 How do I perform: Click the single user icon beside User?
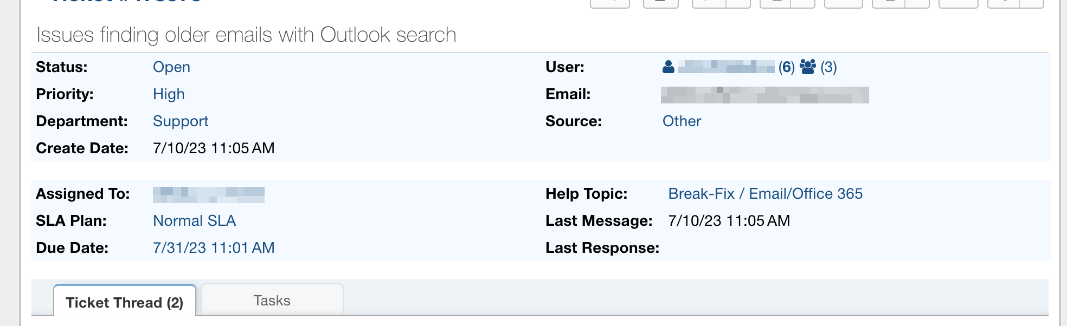[x=669, y=67]
